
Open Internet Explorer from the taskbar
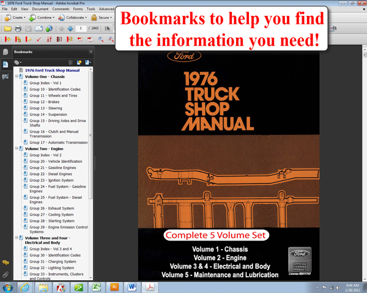pos(25,288)
